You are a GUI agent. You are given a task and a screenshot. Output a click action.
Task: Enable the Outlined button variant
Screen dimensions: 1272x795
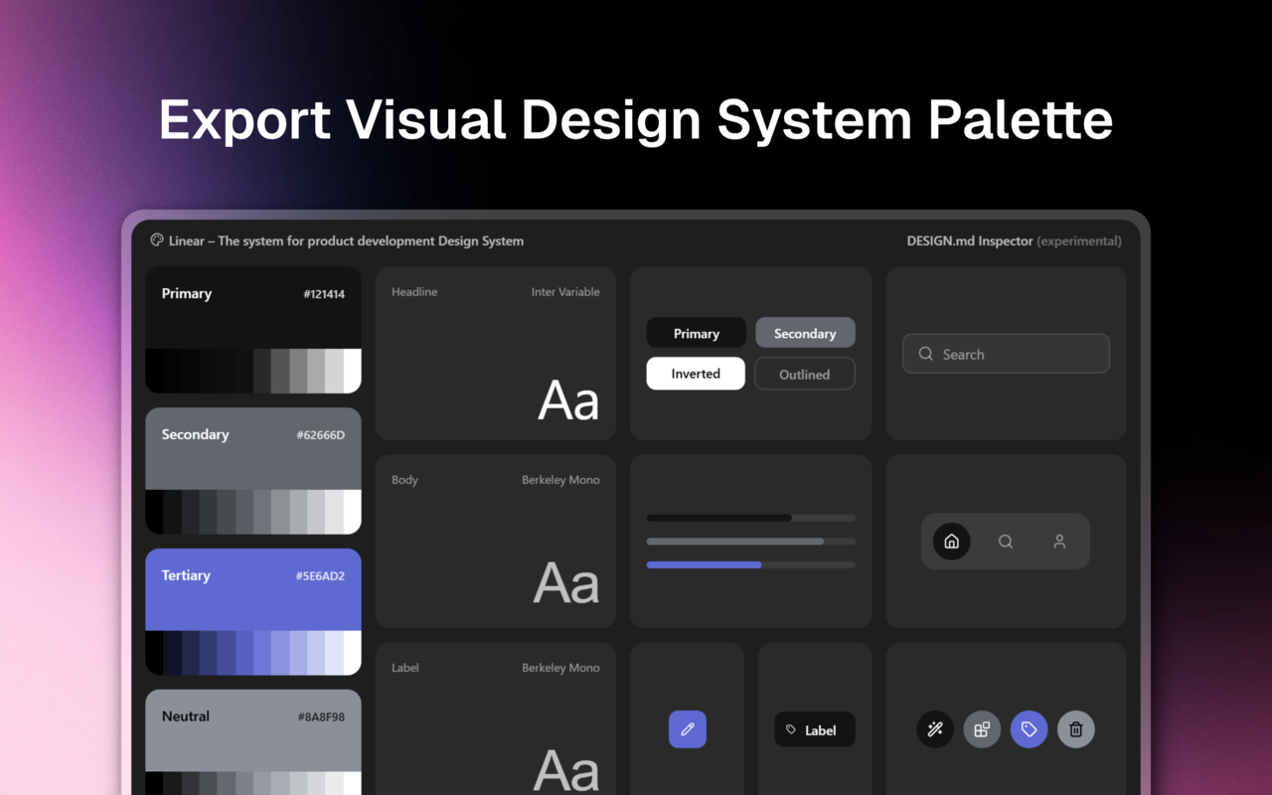(804, 373)
